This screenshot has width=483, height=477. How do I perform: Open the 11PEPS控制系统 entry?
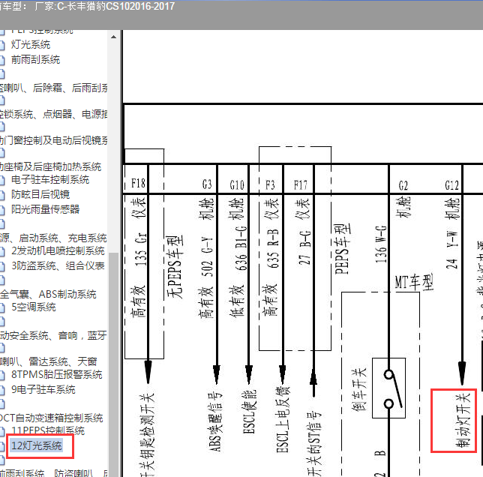[x=48, y=430]
